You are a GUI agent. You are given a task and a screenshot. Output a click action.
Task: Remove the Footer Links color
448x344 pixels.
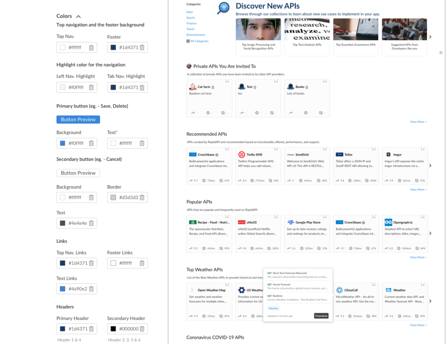[x=142, y=263]
